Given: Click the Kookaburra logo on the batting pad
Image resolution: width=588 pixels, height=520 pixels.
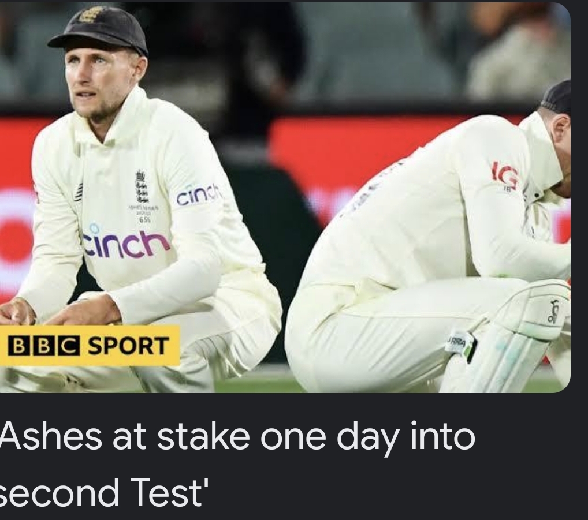Looking at the screenshot, I should [x=554, y=312].
